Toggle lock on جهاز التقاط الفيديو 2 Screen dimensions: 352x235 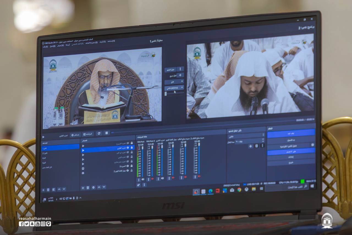click(131, 170)
